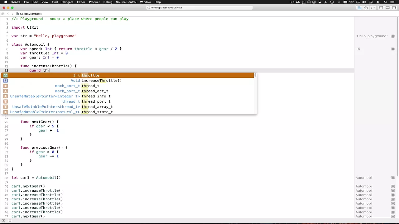Click the Time Machine menu bar icon
Image resolution: width=399 pixels, height=224 pixels.
pyautogui.click(x=332, y=2)
